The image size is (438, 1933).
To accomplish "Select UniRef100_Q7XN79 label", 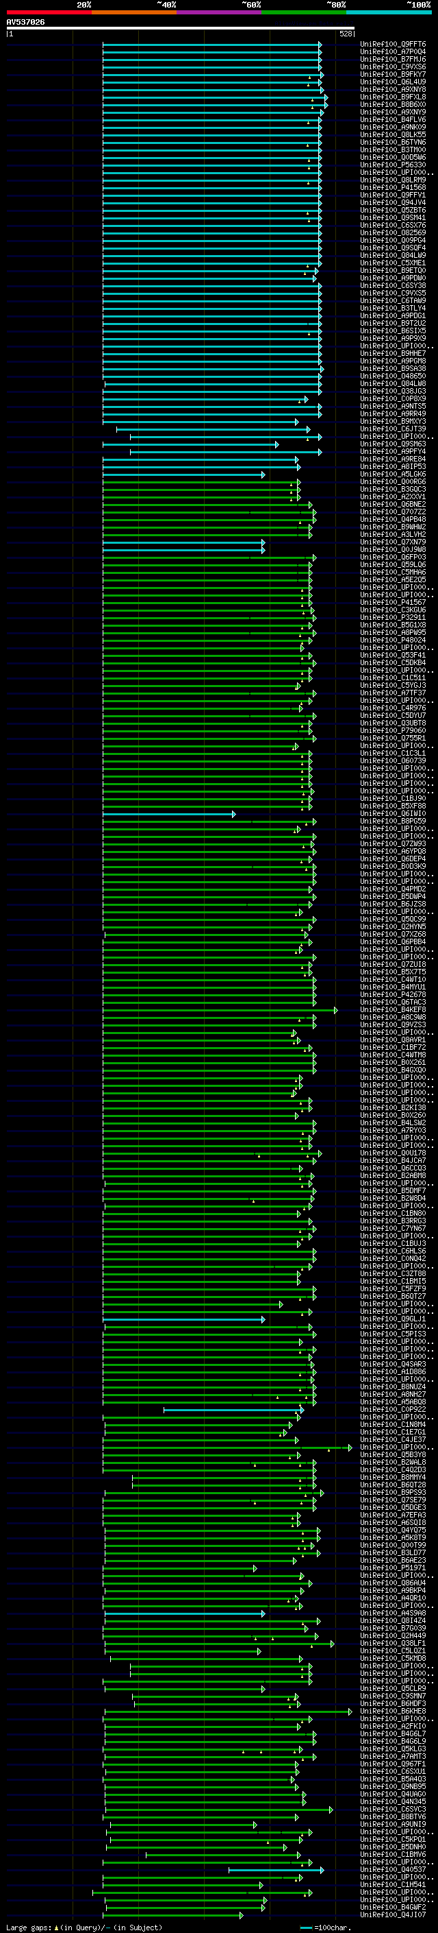I will coord(393,542).
